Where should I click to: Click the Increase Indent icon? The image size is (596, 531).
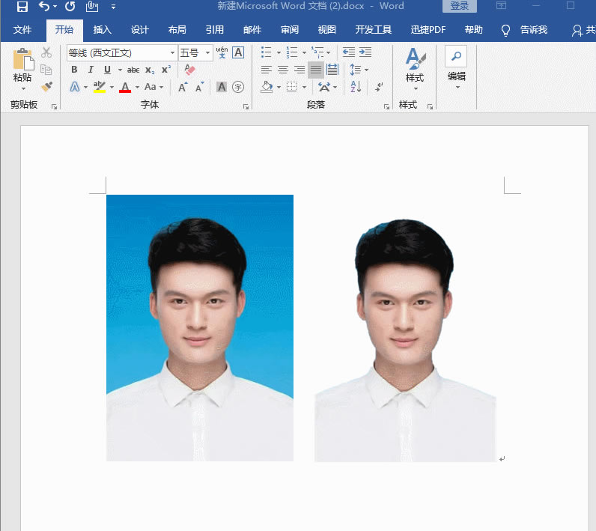coord(365,52)
